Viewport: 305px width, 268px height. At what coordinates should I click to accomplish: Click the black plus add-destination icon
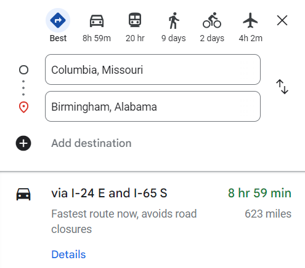(x=23, y=143)
